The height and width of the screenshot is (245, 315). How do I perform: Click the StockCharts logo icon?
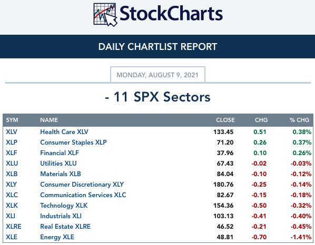pos(105,15)
